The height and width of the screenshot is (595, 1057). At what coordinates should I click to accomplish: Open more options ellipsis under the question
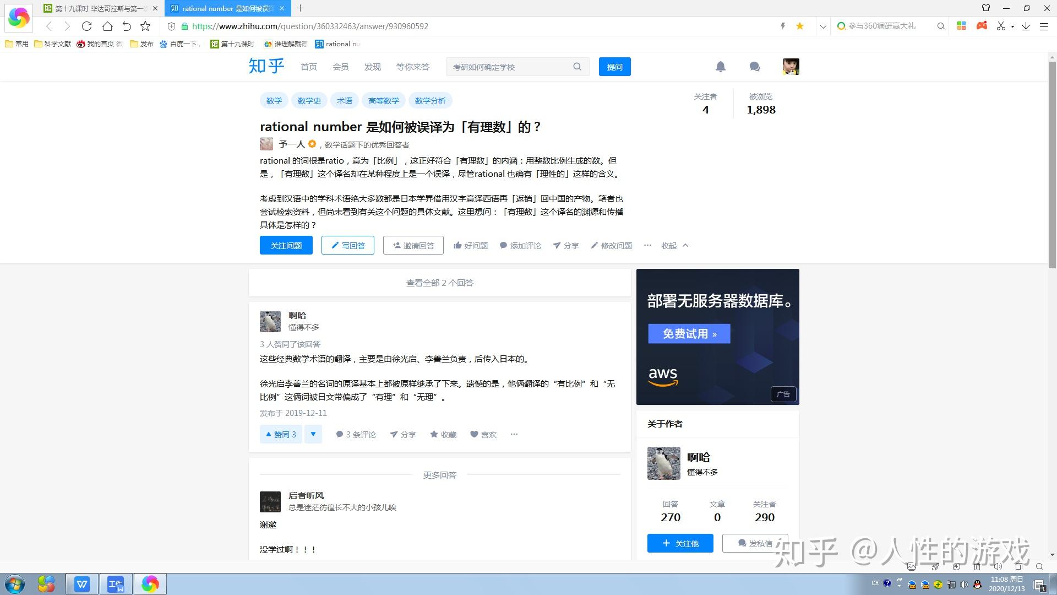tap(647, 245)
